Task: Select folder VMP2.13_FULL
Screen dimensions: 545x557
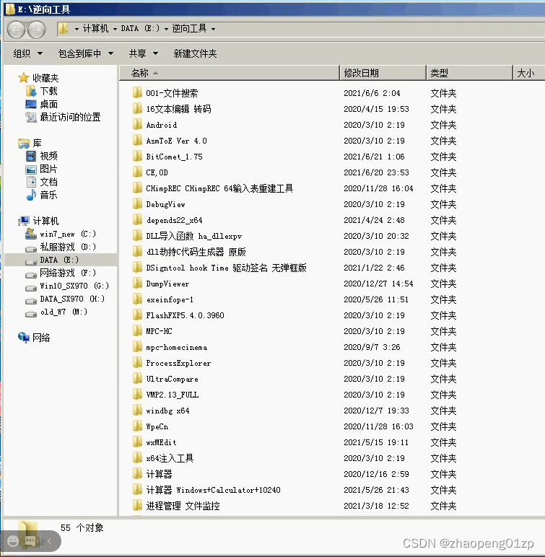Action: [172, 395]
